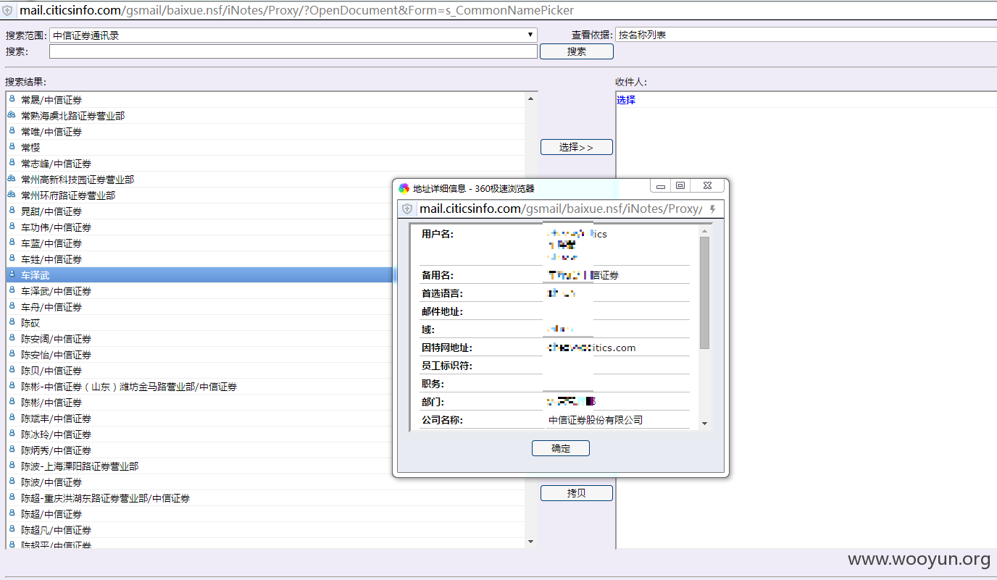This screenshot has height=580, width=997.
Task: Click the blue 选择 link under 收件人
Action: click(626, 100)
